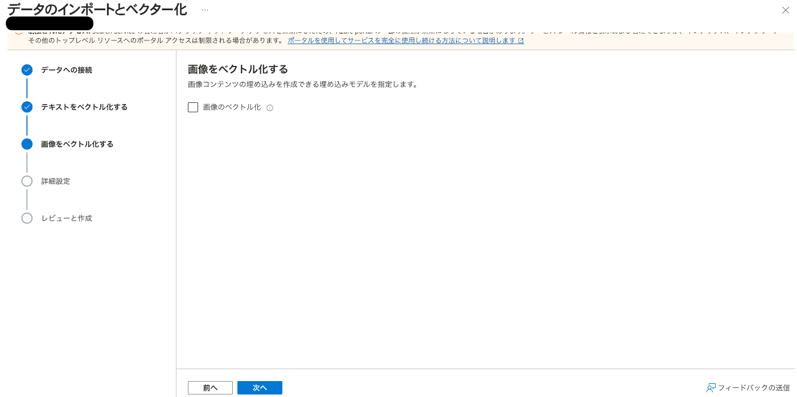Click the 次へ button
797x397 pixels.
coord(260,387)
